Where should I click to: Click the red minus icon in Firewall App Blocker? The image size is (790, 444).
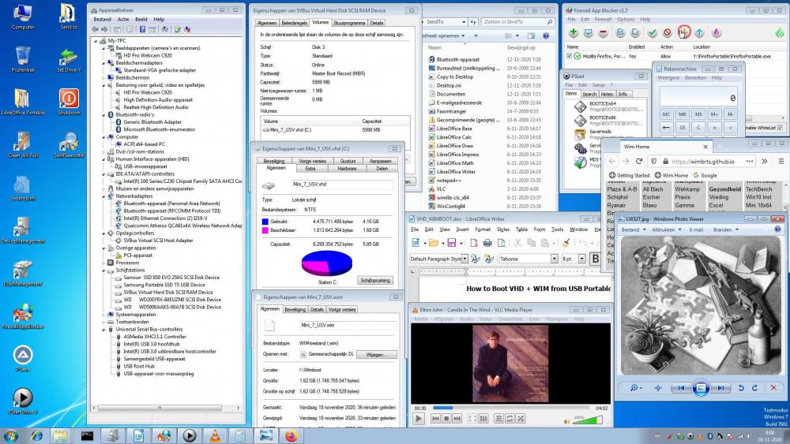[603, 33]
